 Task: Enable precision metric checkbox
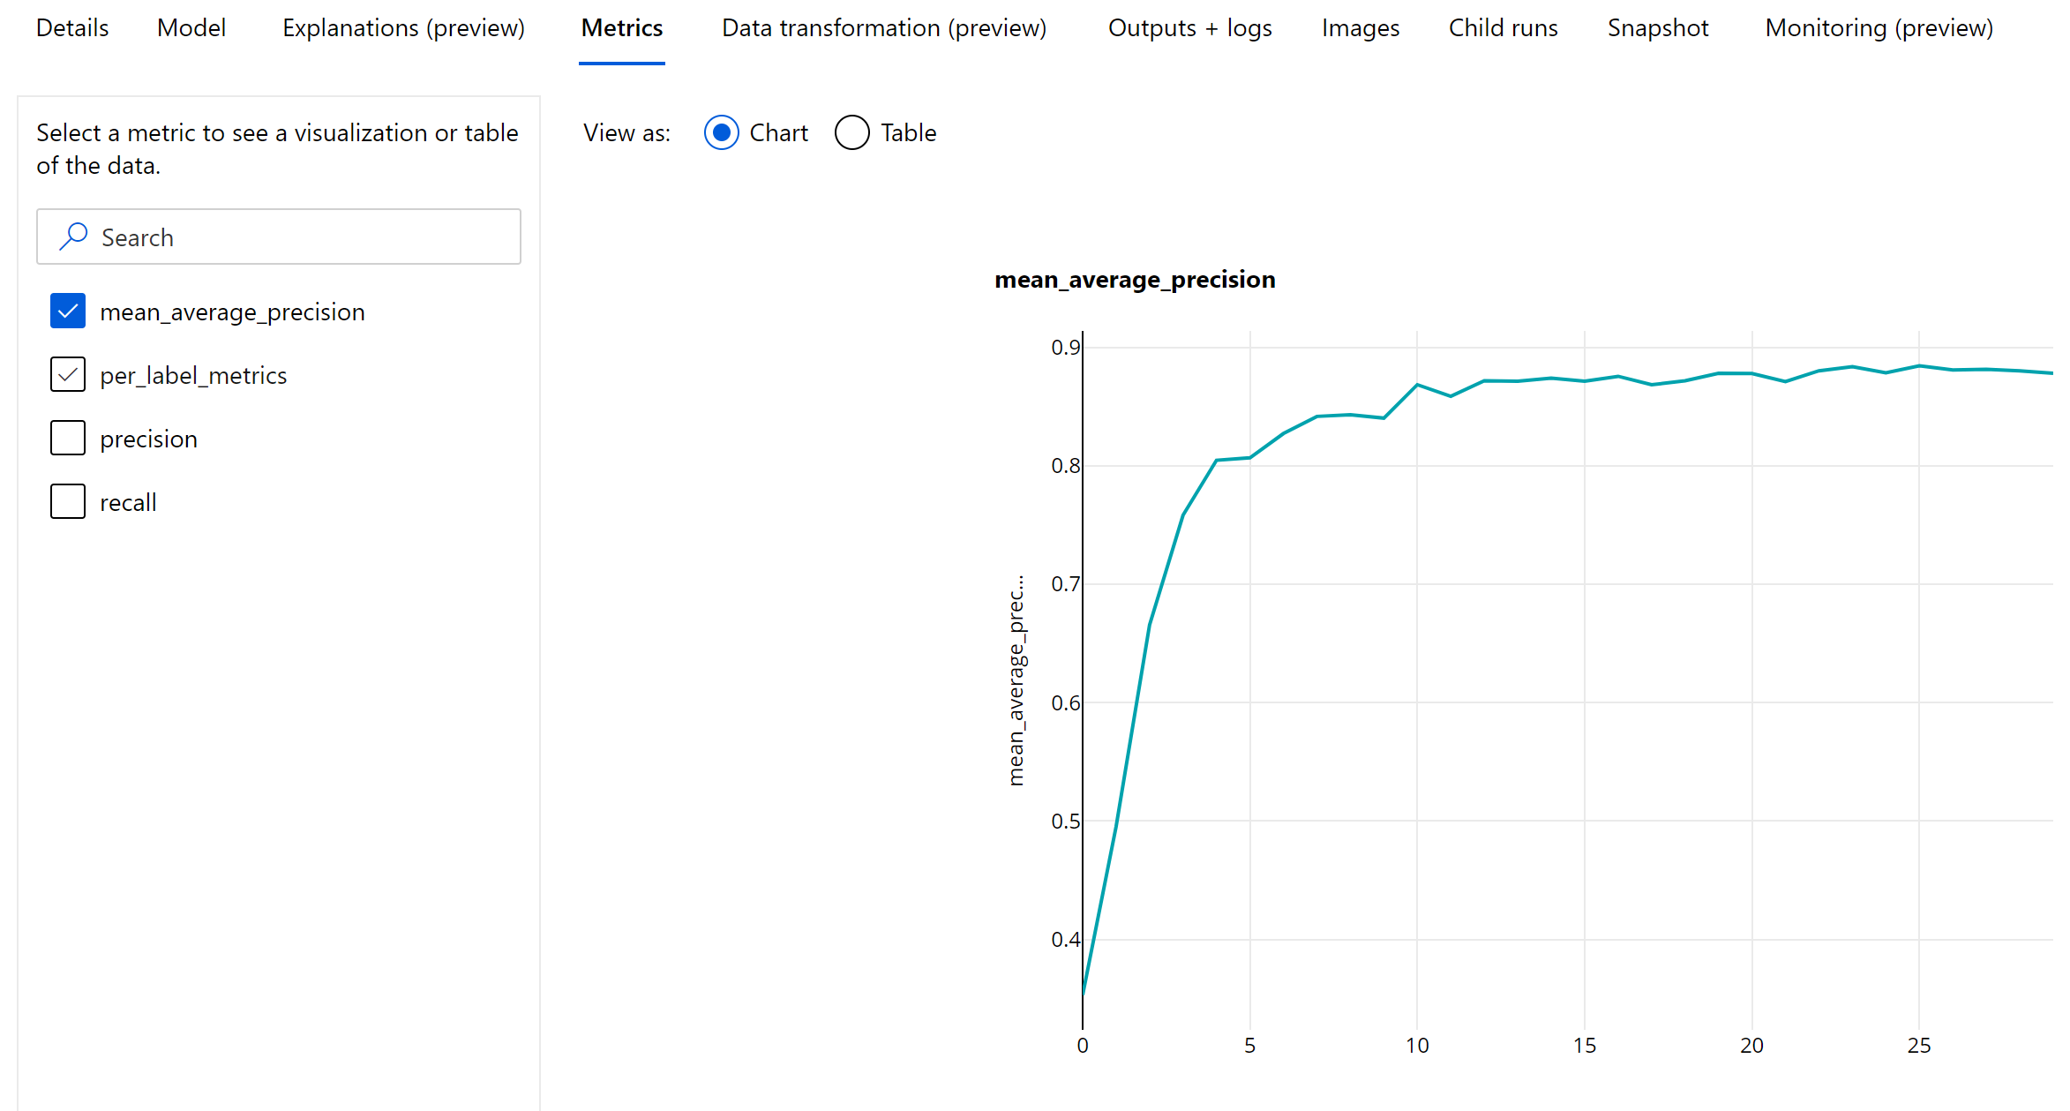coord(69,439)
